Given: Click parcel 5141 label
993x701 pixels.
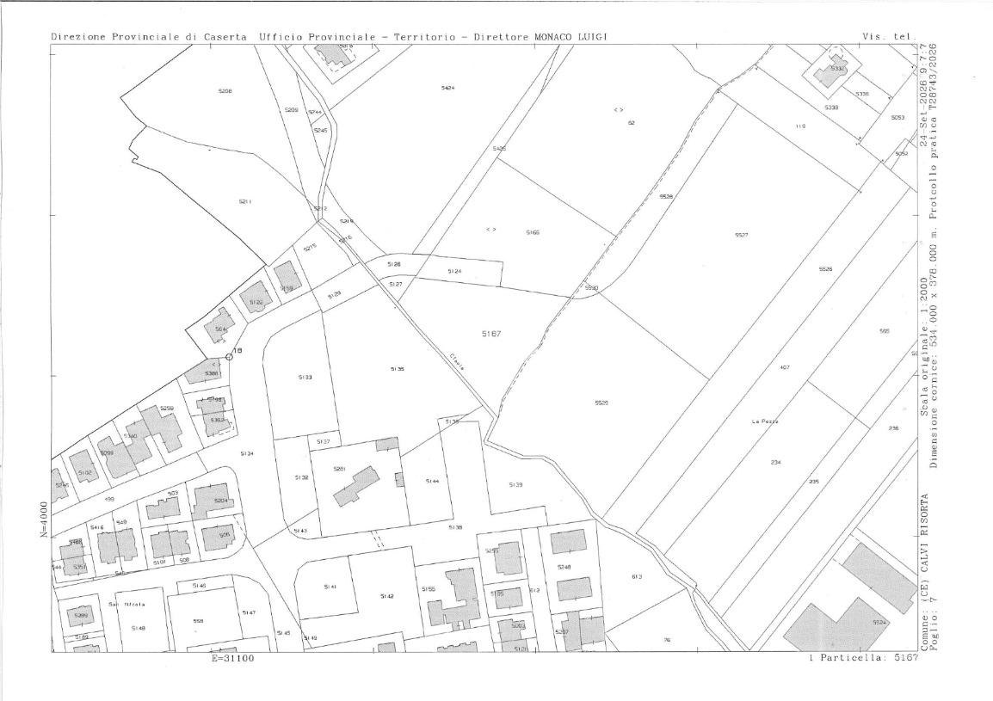Looking at the screenshot, I should click(x=330, y=587).
